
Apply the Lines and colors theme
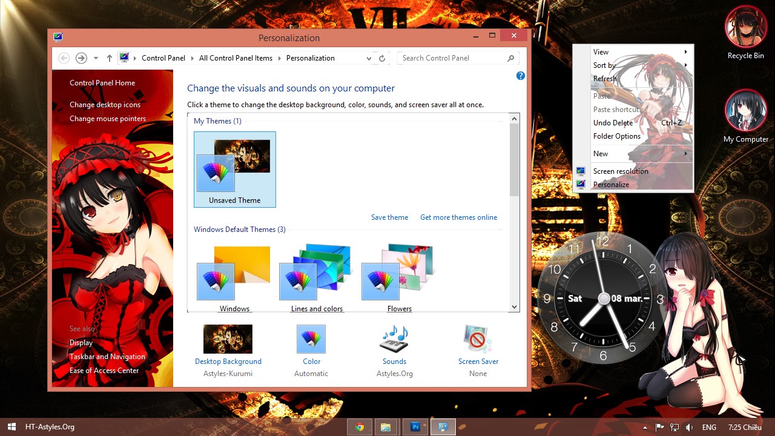pyautogui.click(x=317, y=277)
